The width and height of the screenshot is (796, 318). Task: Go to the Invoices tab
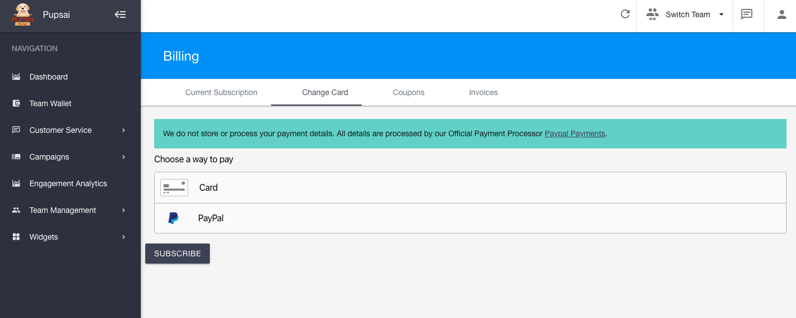tap(483, 92)
